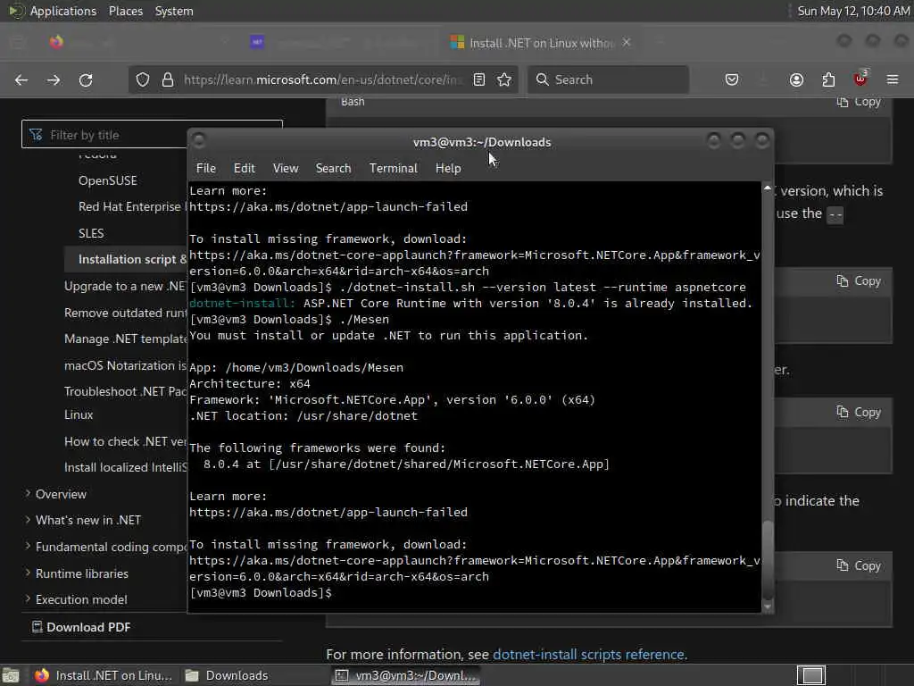914x686 pixels.
Task: Open the tracking protection shield icon
Action: point(143,79)
